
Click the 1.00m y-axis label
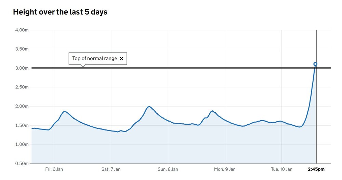[x=22, y=145]
